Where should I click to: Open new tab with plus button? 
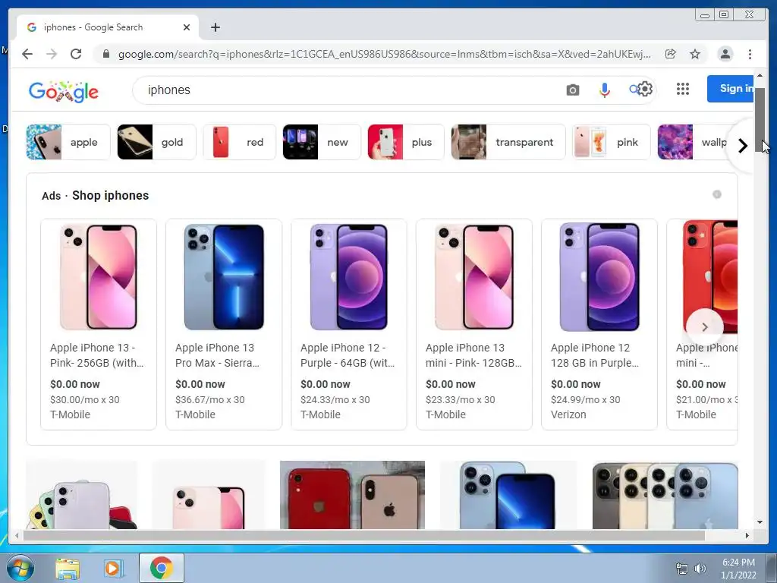(215, 27)
